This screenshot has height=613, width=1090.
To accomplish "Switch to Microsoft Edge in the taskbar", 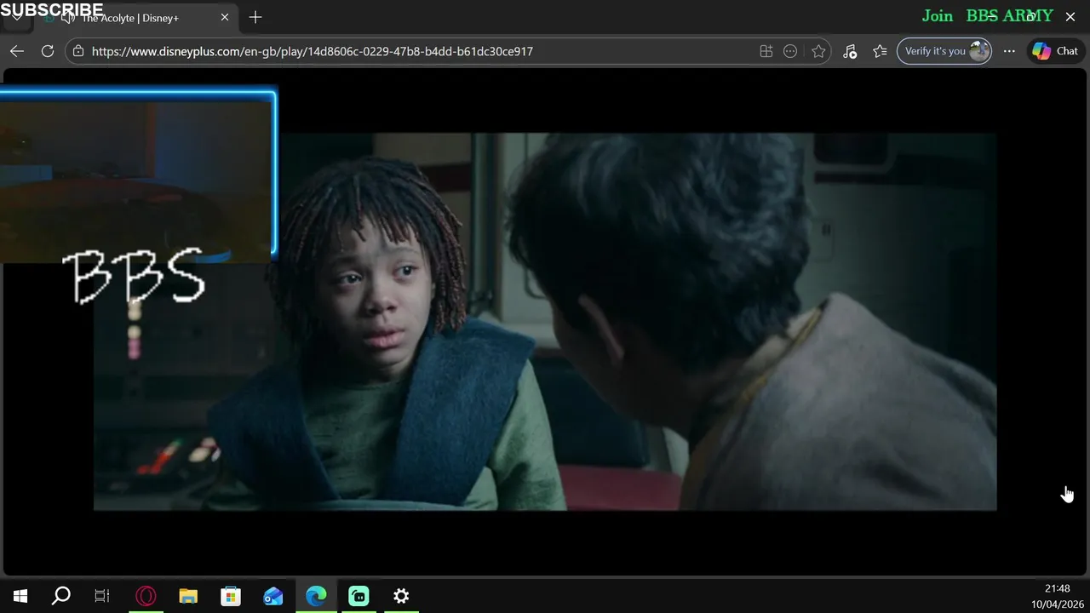I will pos(316,597).
